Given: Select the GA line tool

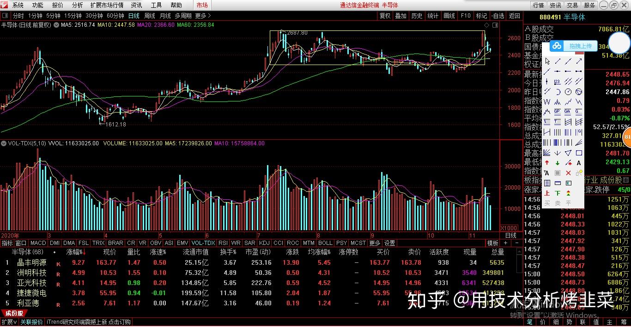Looking at the screenshot, I should coord(568,111).
